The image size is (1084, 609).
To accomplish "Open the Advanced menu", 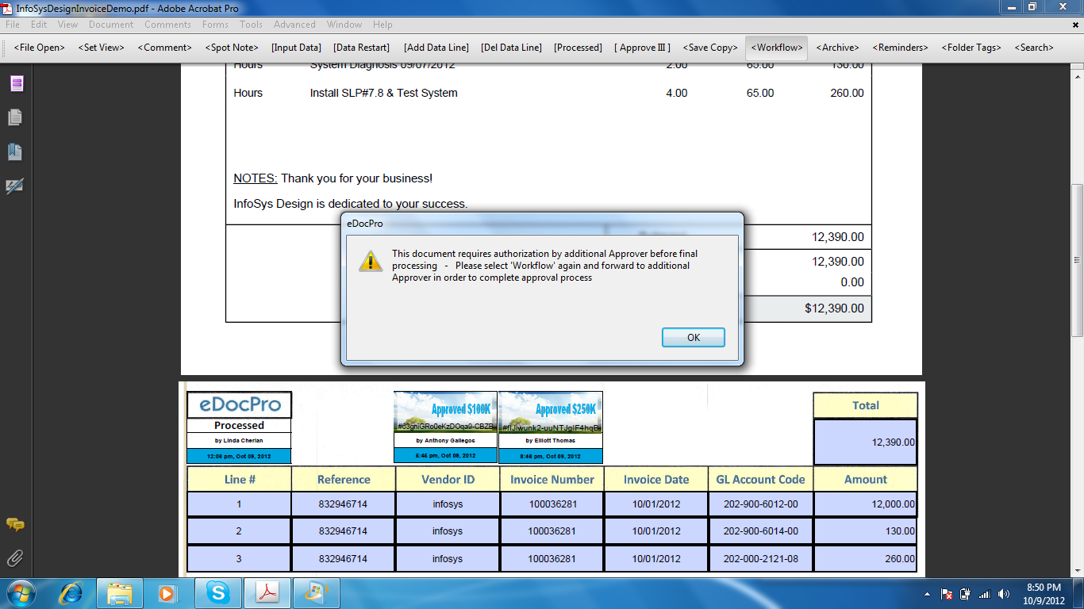I will pos(294,25).
